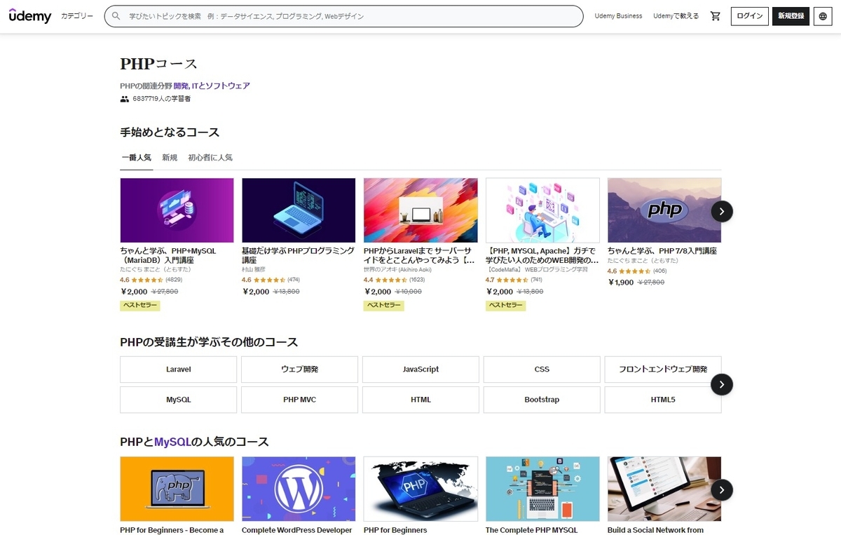Click the ¥1,900 price
This screenshot has height=535, width=841.
click(620, 282)
